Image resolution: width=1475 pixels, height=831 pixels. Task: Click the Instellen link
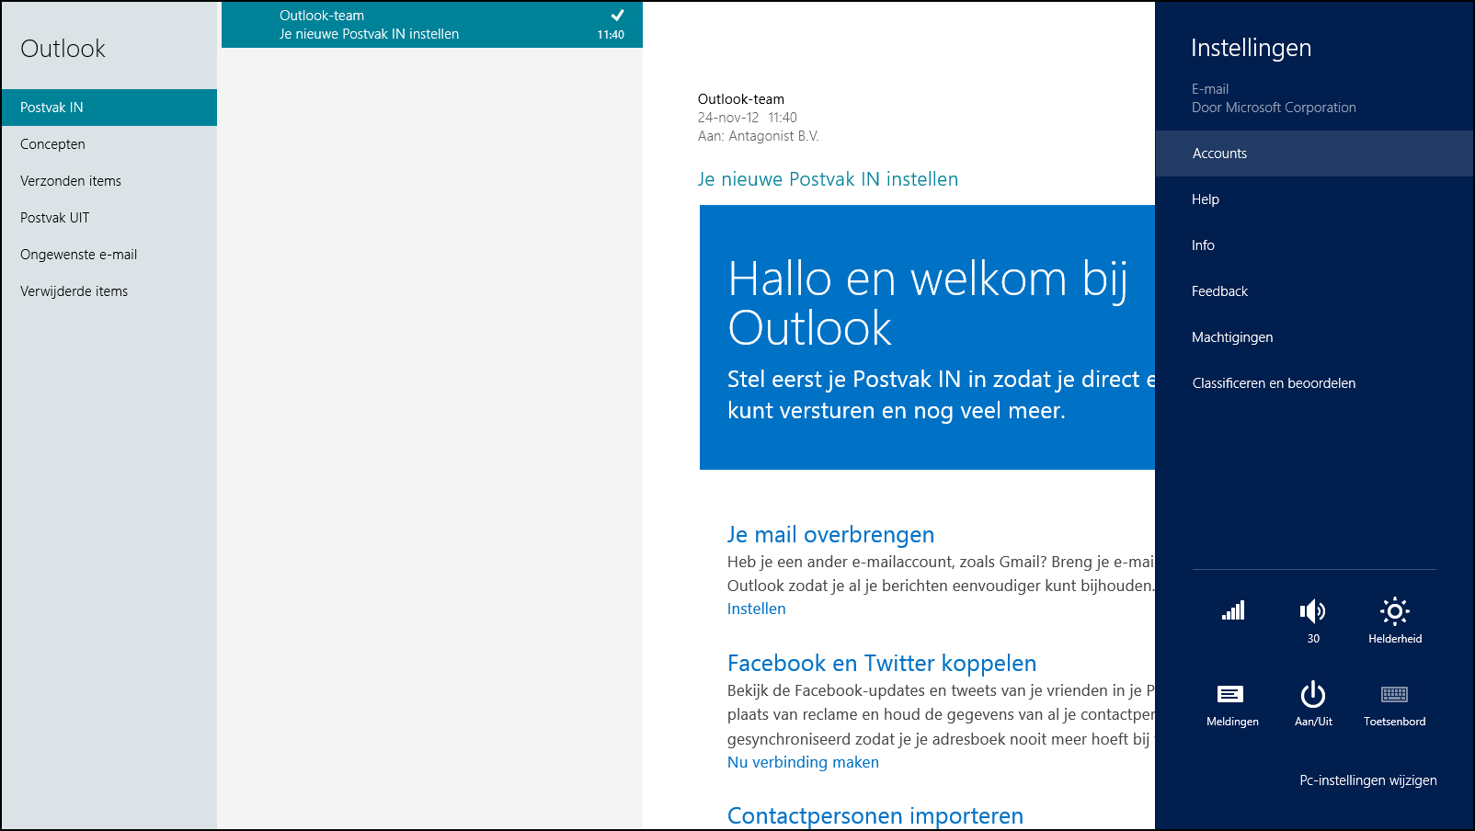(x=757, y=609)
